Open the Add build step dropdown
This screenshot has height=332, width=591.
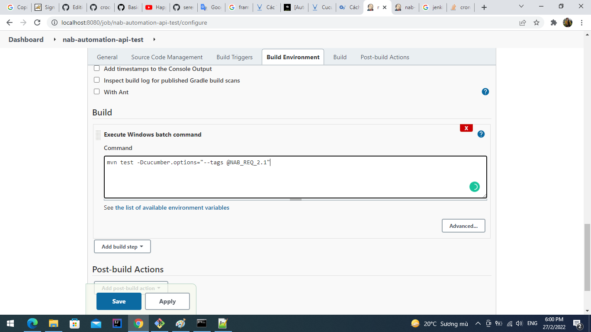(x=122, y=246)
